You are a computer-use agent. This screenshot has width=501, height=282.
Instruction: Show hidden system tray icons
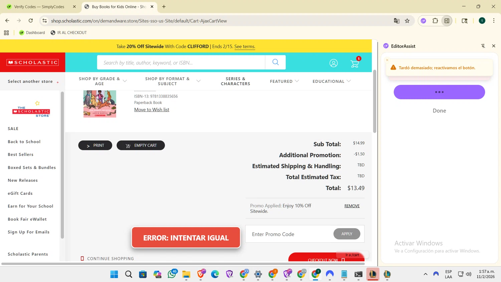[x=426, y=274]
